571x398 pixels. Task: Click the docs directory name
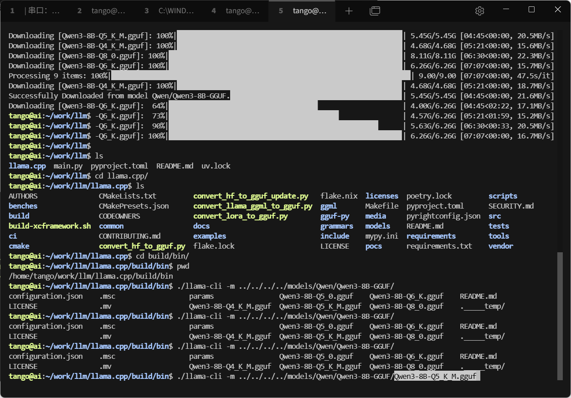point(201,226)
